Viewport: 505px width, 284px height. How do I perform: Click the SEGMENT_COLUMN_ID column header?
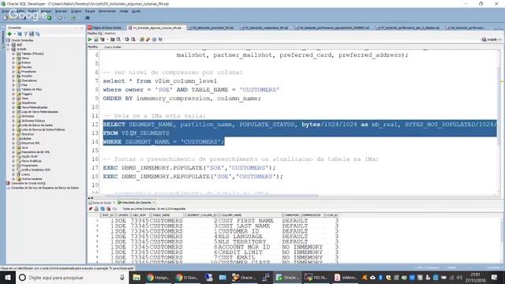click(x=202, y=215)
